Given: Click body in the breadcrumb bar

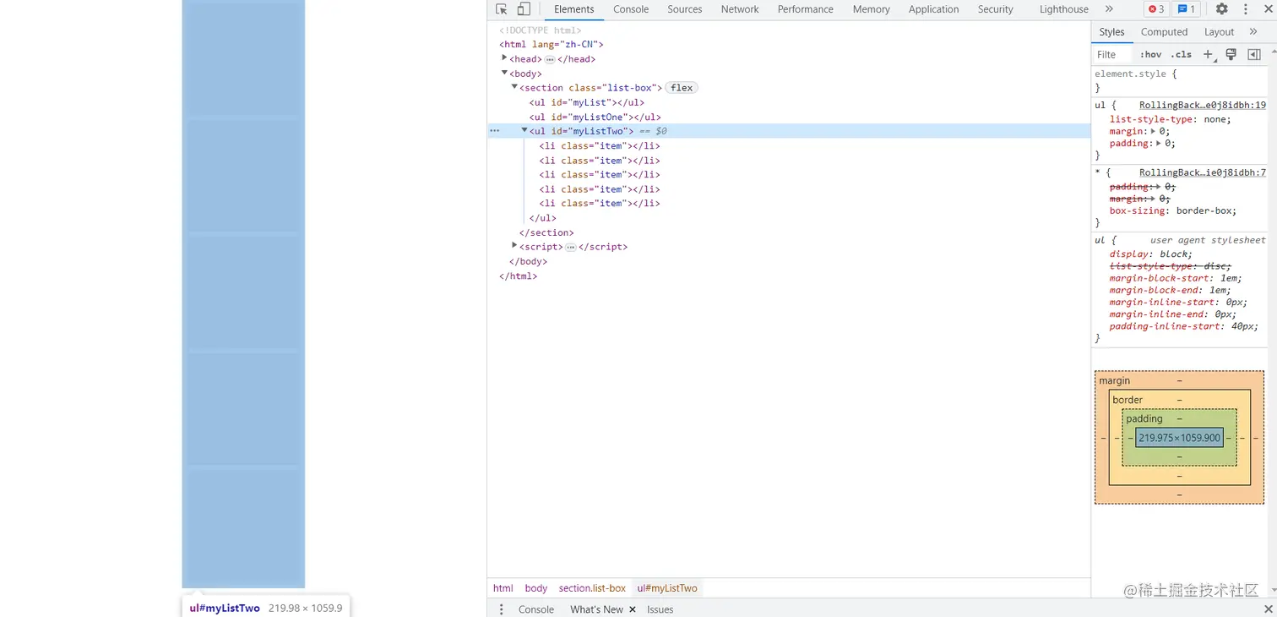Looking at the screenshot, I should (x=536, y=588).
